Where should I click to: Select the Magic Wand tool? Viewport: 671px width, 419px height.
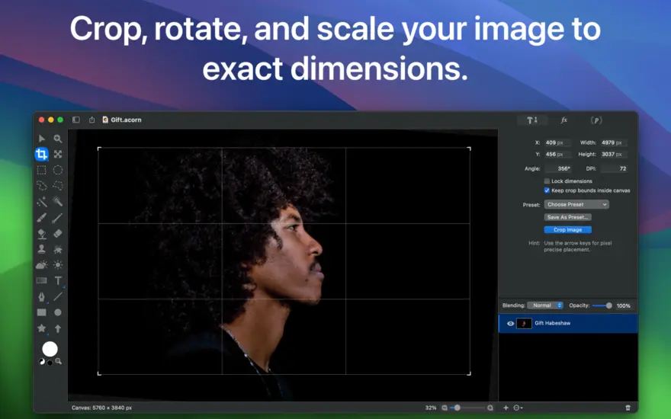point(41,201)
